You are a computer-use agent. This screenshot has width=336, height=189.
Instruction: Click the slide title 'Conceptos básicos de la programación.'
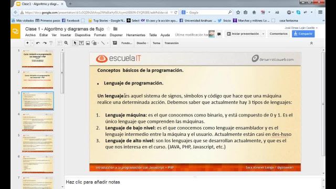click(140, 70)
